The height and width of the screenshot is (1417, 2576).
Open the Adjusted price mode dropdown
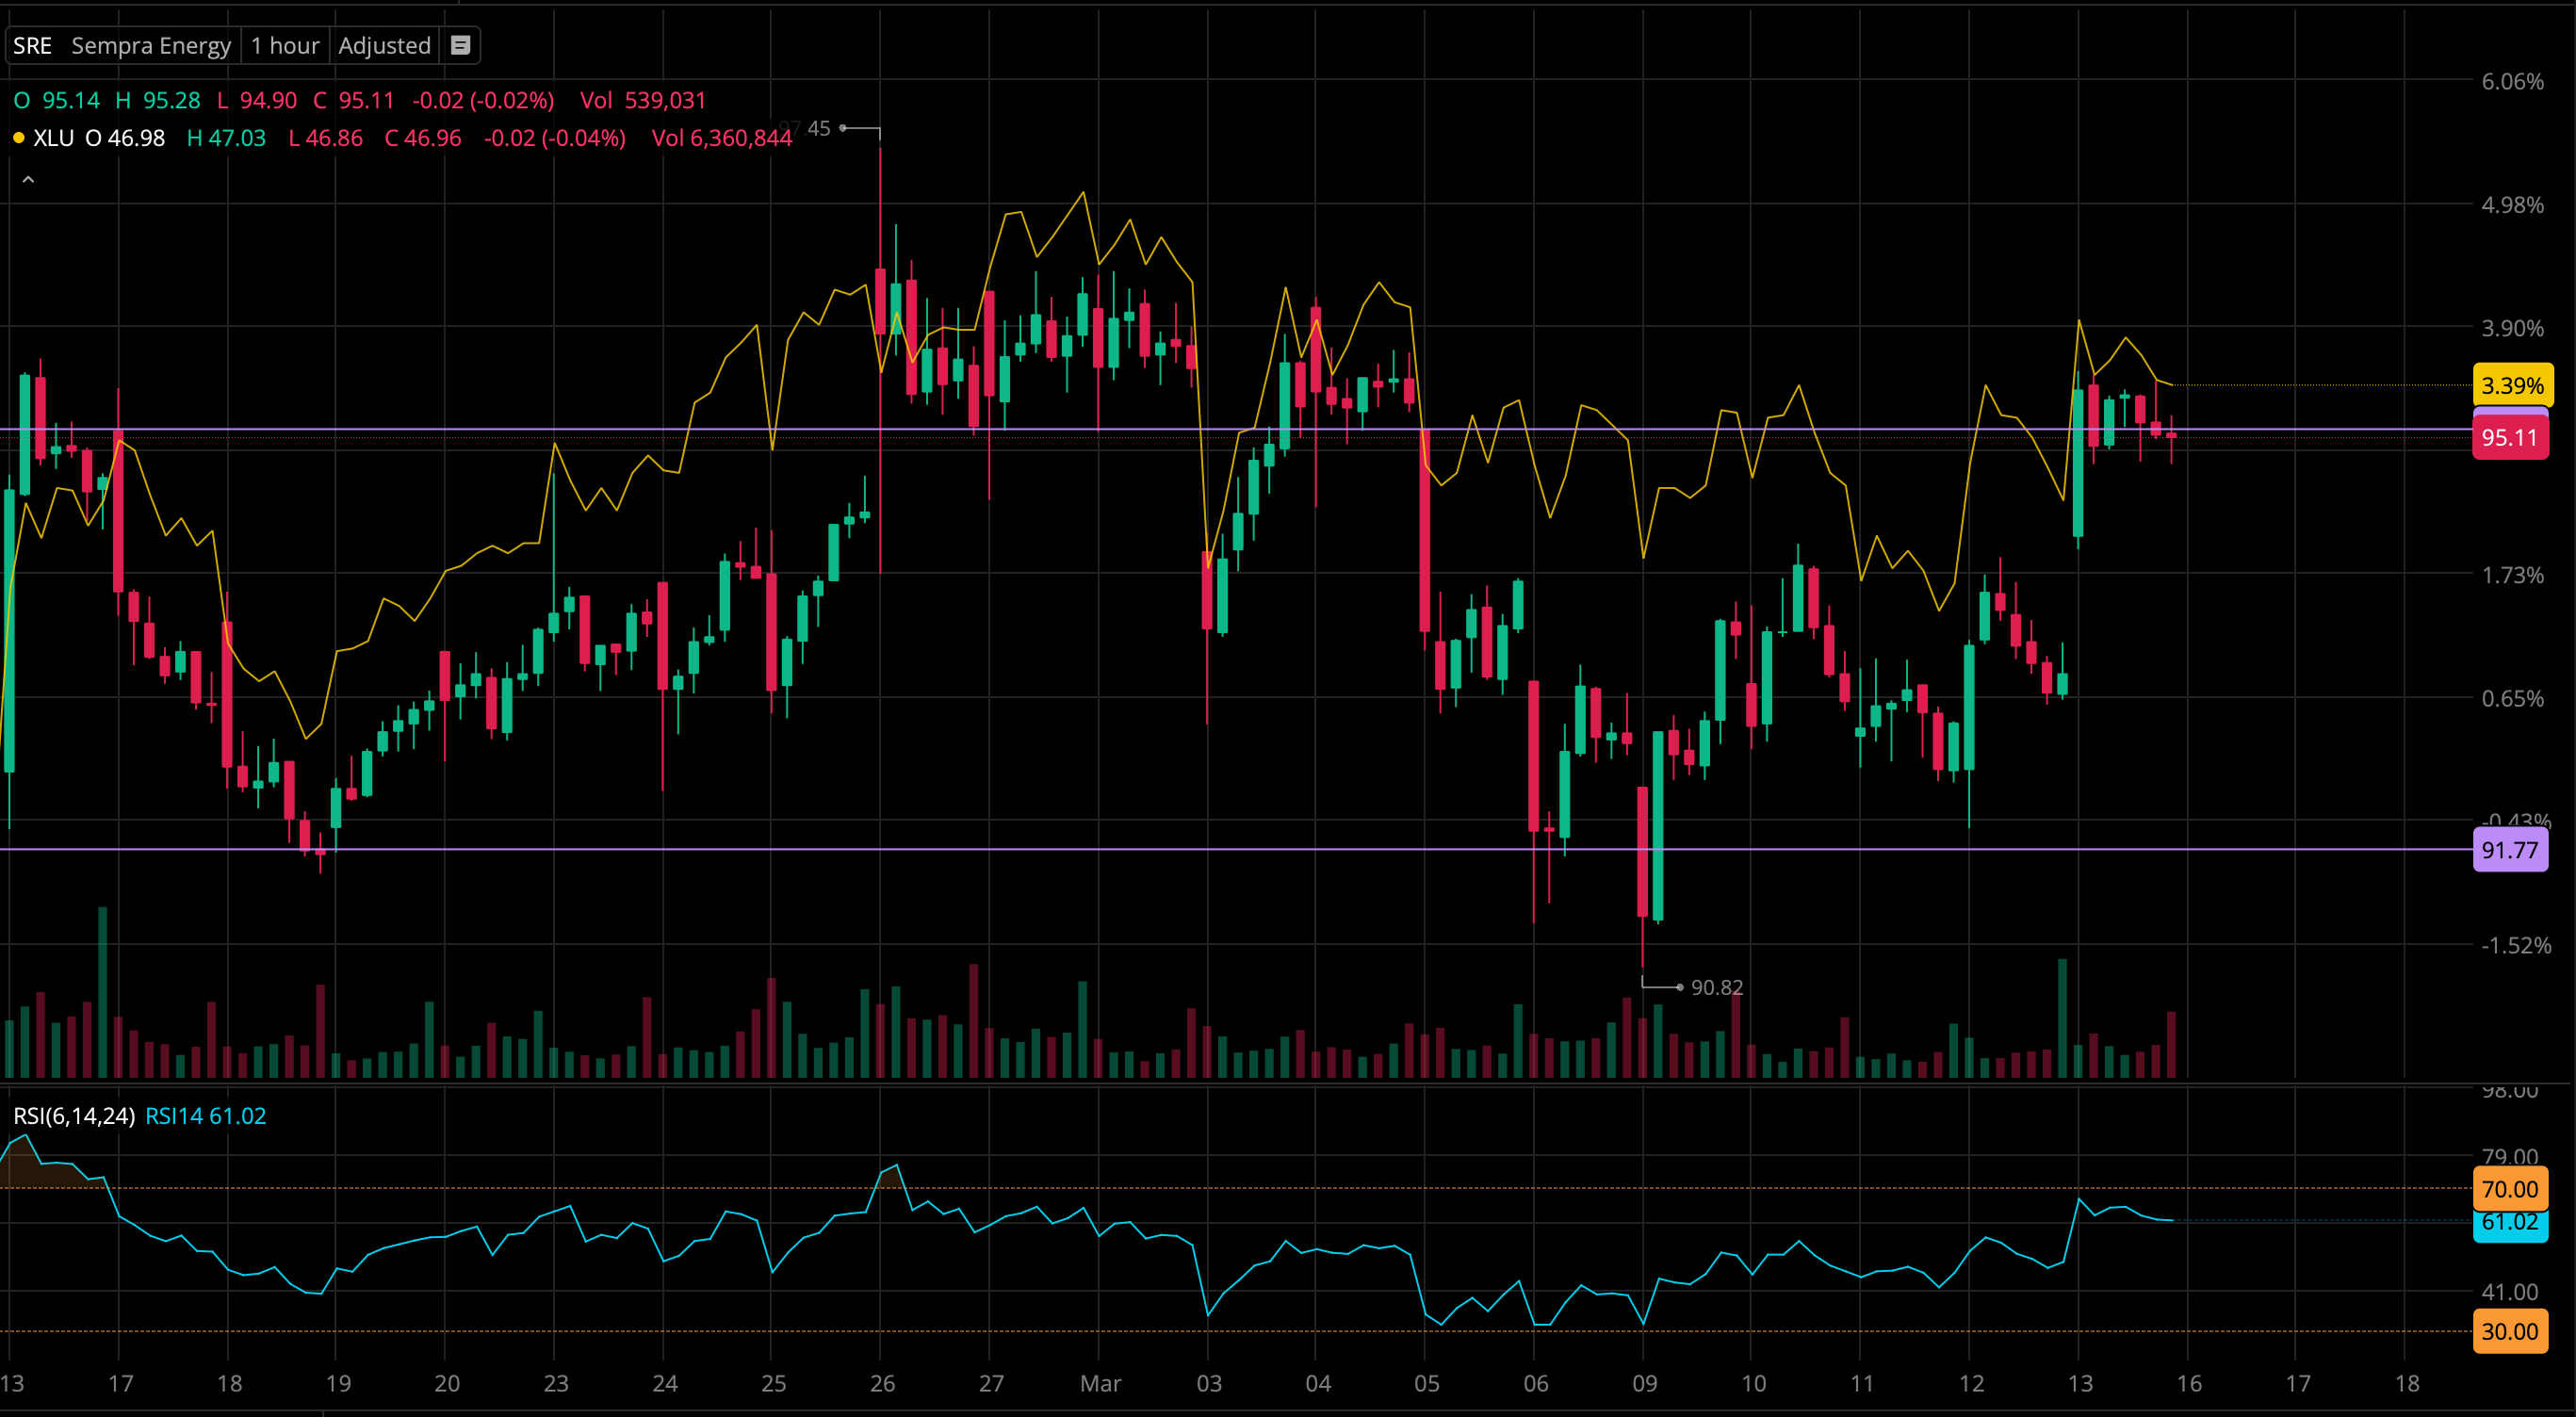pyautogui.click(x=384, y=45)
